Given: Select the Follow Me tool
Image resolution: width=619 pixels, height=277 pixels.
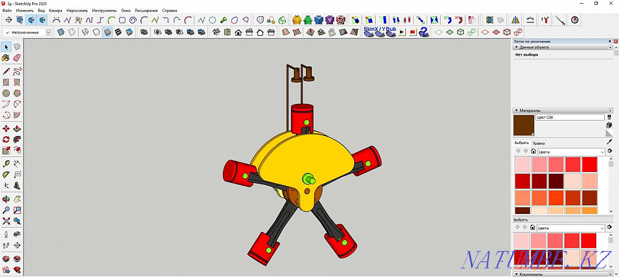Looking at the screenshot, I should point(17,139).
